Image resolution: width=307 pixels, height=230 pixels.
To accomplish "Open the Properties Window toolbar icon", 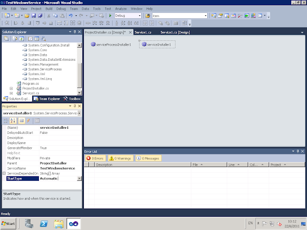I will [220, 16].
